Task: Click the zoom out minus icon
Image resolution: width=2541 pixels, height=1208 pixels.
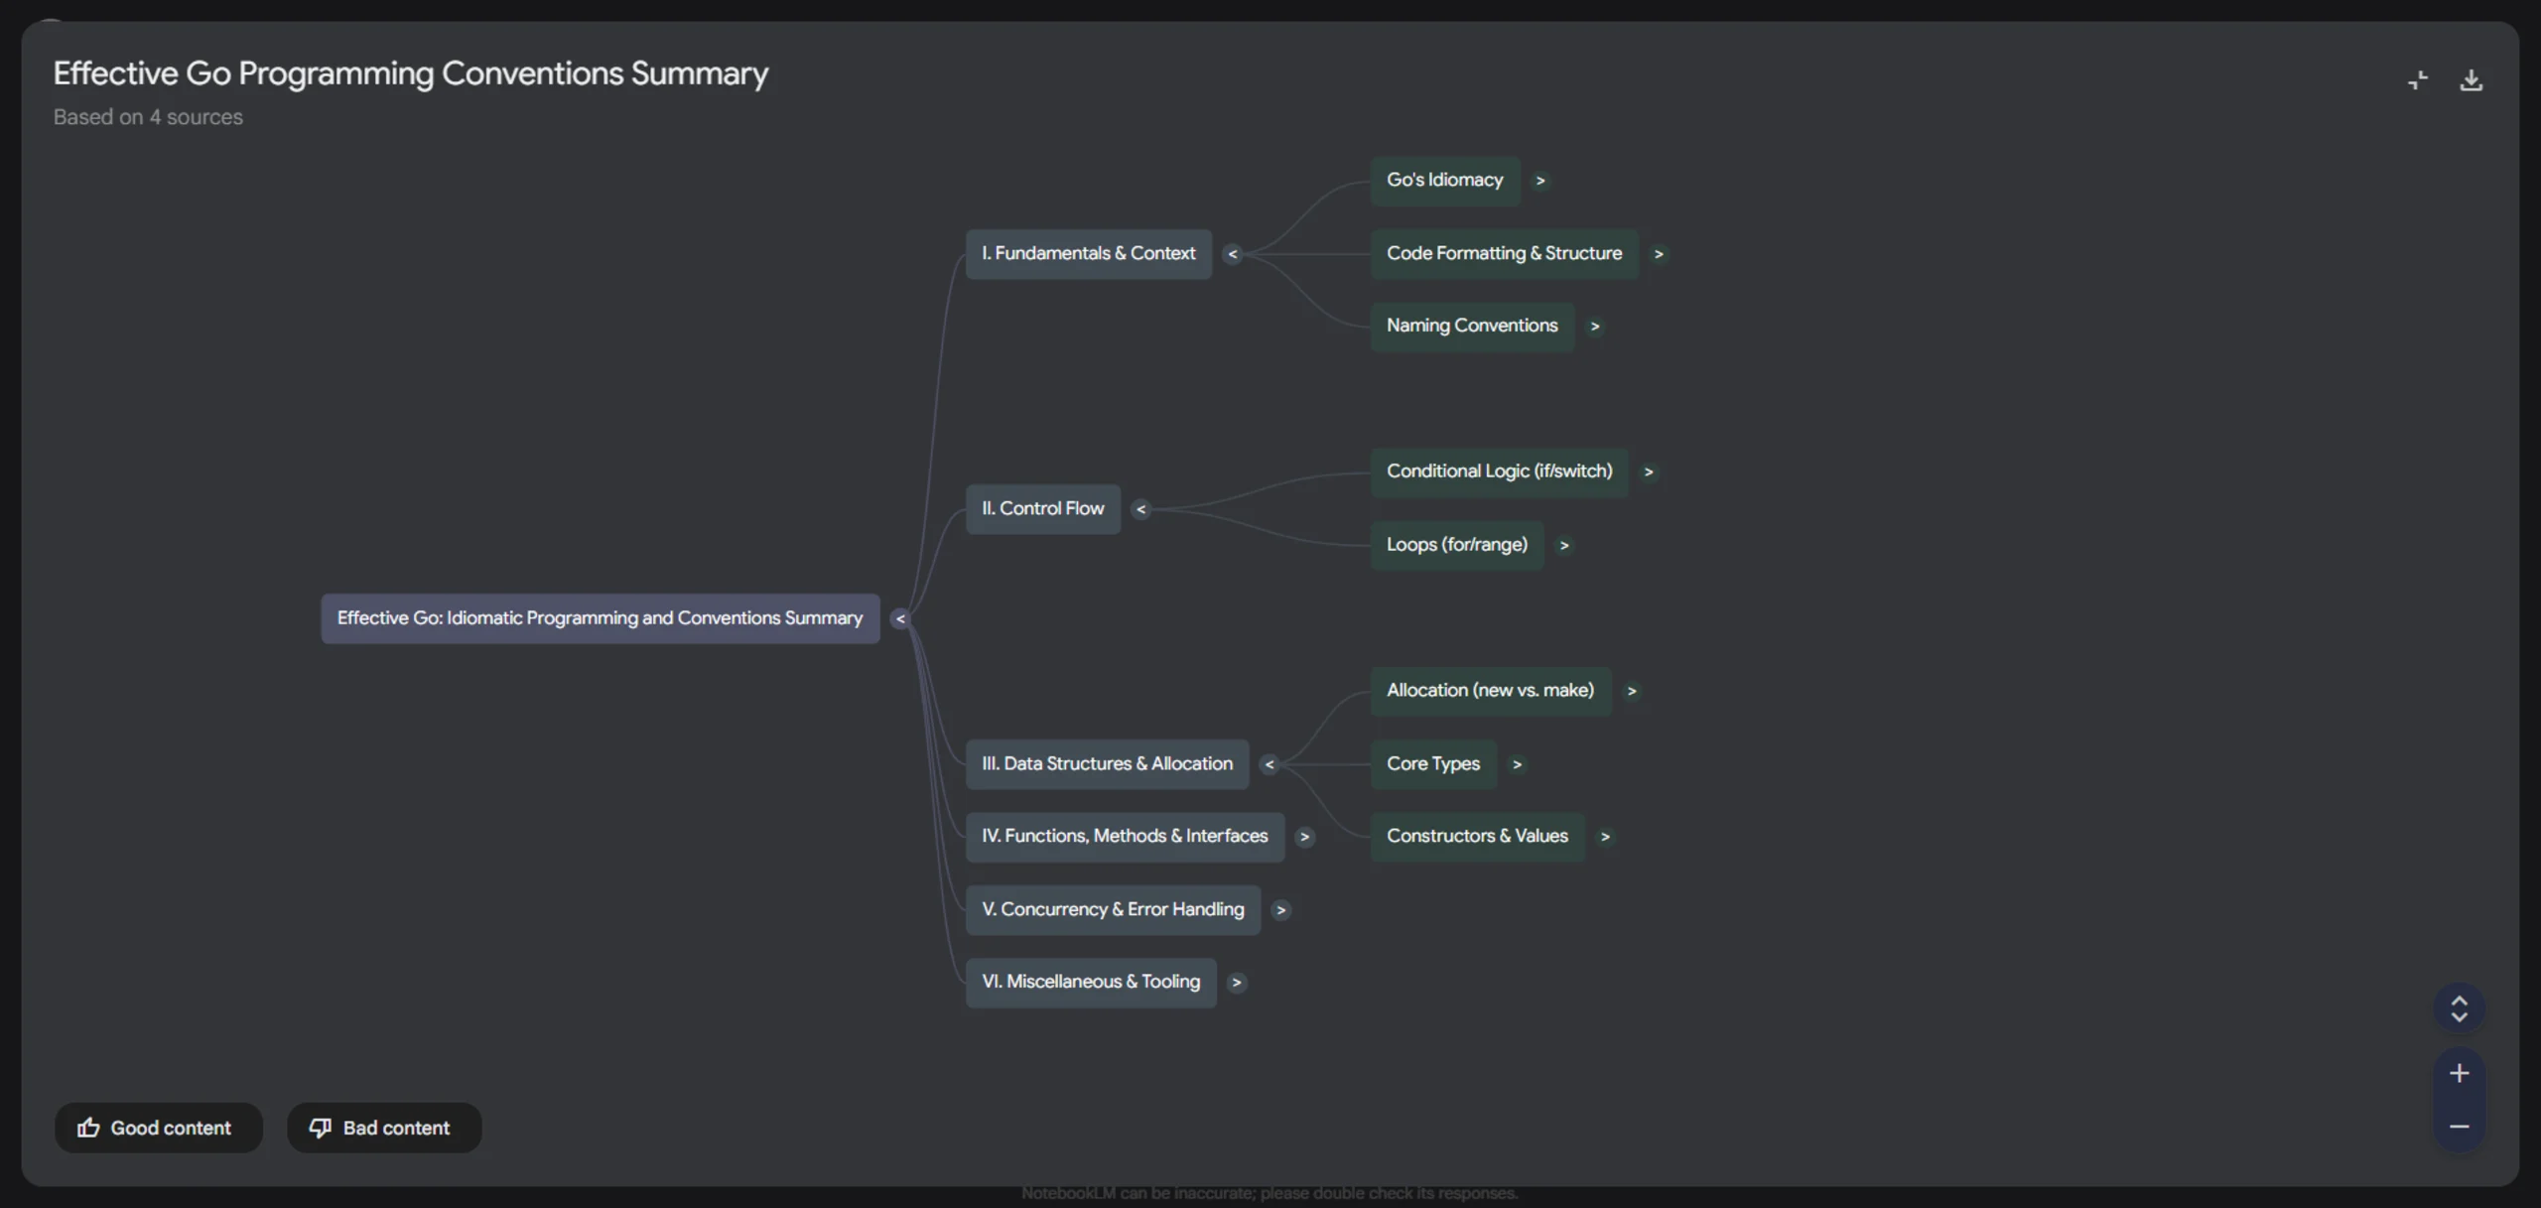Action: click(2459, 1126)
